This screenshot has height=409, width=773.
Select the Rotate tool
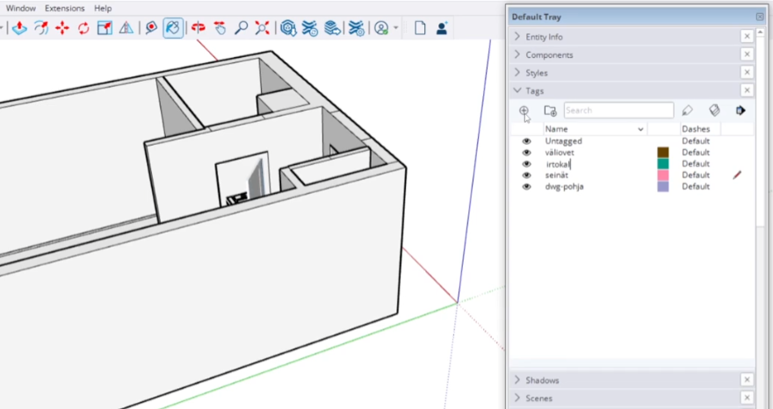pos(83,28)
